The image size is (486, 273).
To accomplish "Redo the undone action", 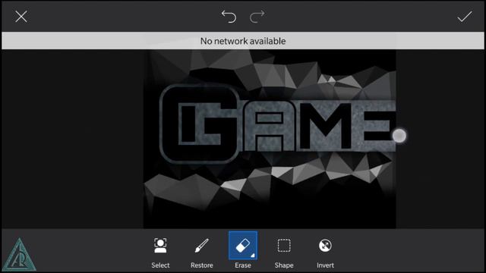I will (257, 17).
